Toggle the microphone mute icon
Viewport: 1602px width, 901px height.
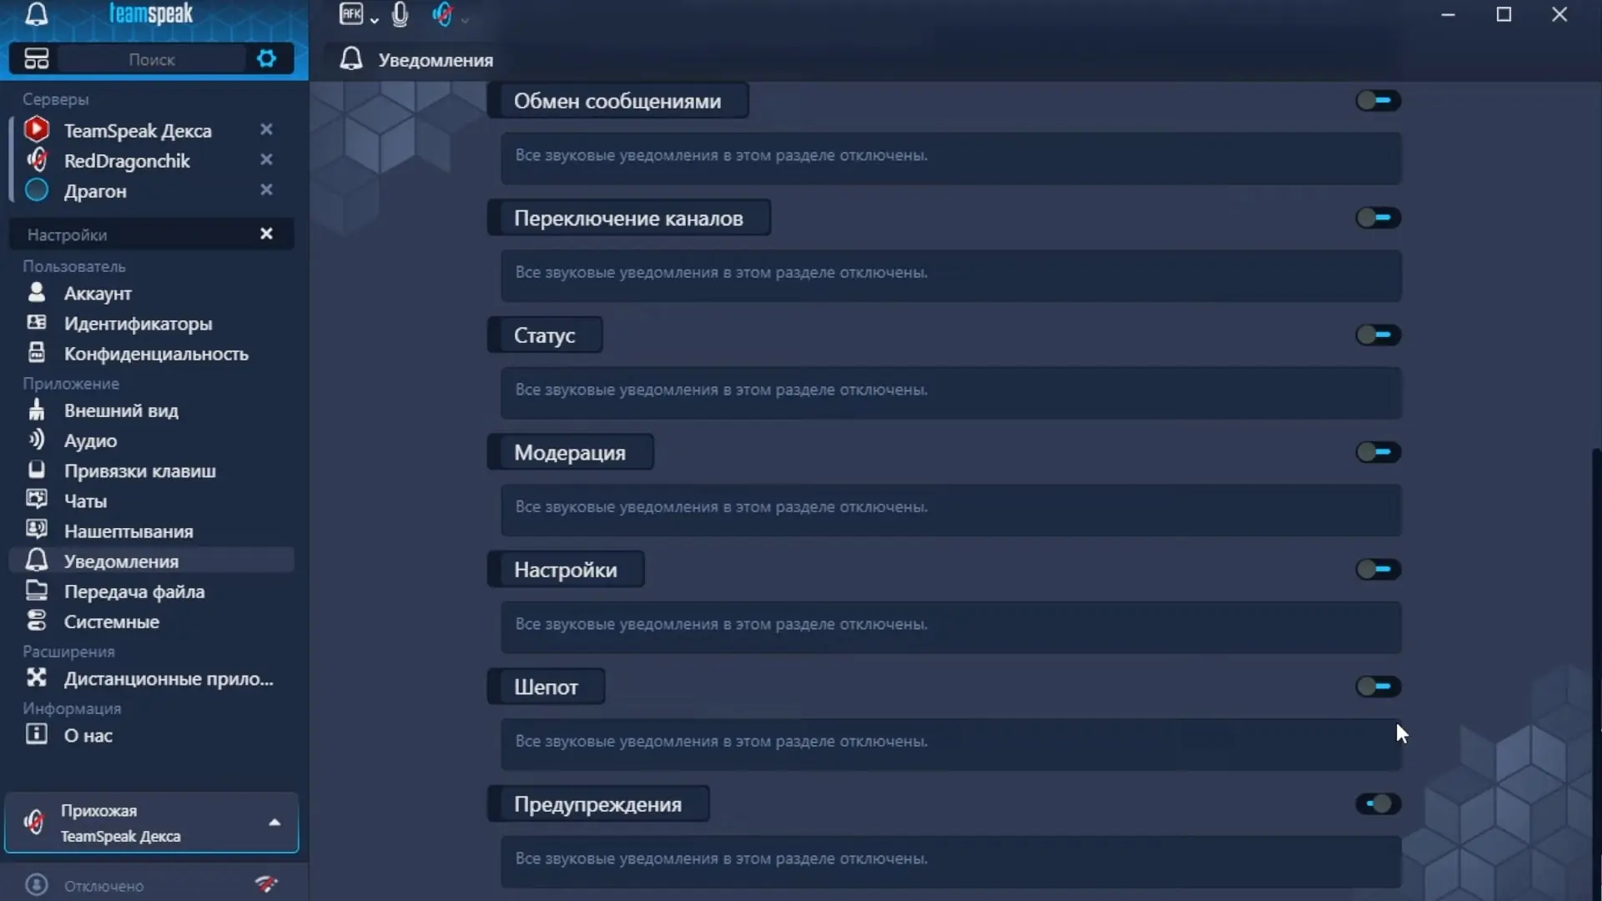[x=400, y=14]
